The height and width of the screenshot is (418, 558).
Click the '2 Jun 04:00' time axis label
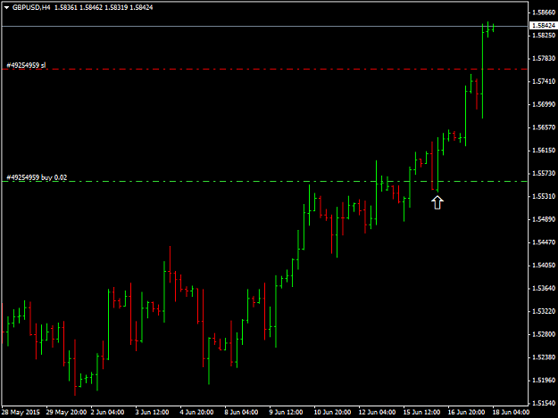(x=107, y=413)
